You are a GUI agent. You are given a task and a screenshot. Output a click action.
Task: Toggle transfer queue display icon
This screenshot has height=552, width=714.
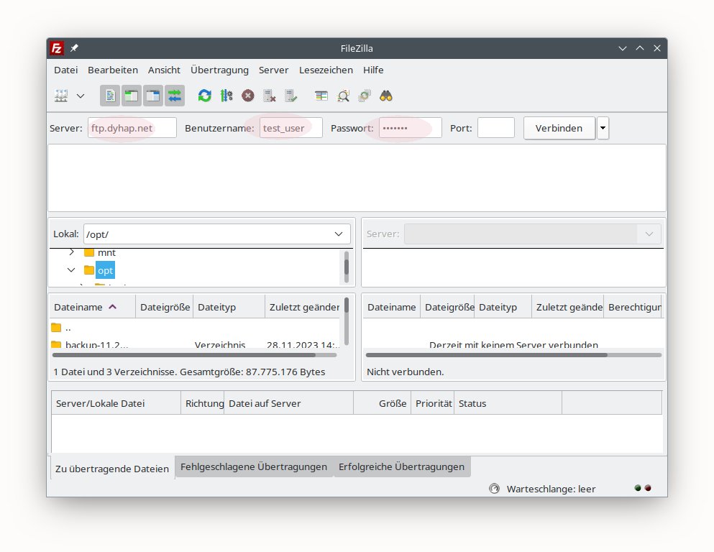click(x=174, y=96)
